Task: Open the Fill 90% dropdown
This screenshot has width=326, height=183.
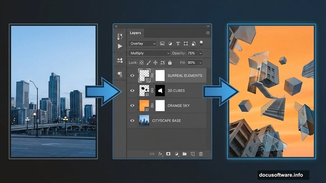Action: pyautogui.click(x=200, y=63)
